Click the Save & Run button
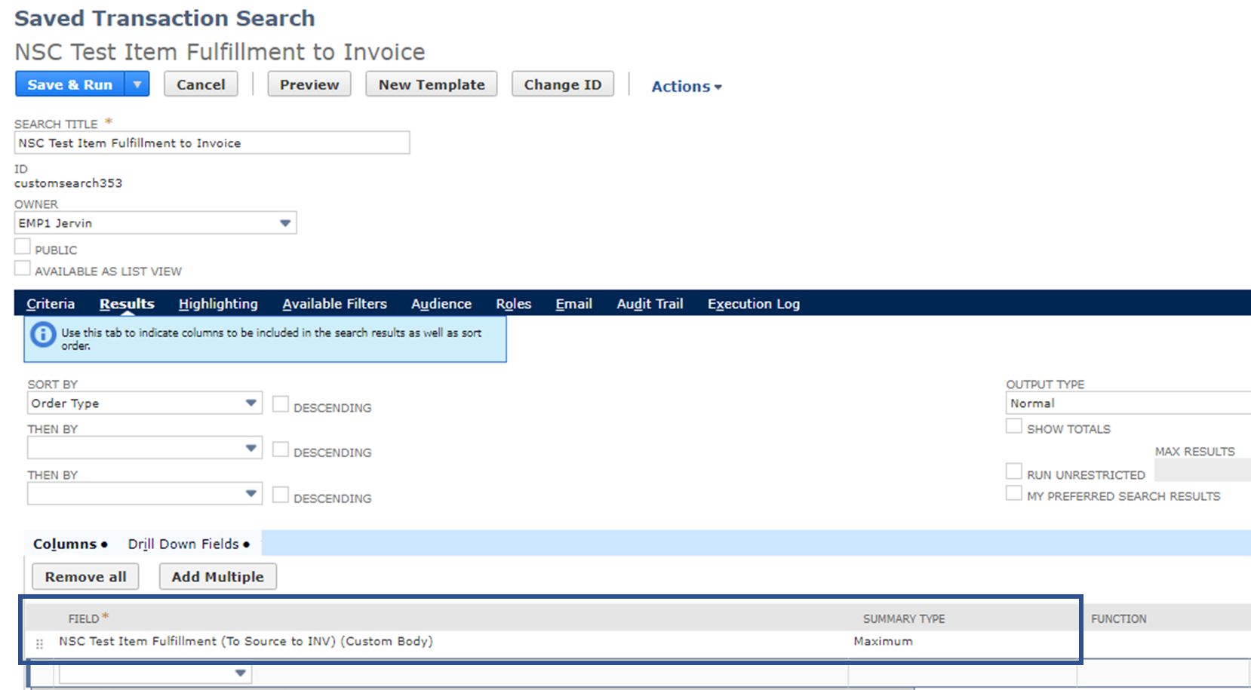1251x690 pixels. 70,84
